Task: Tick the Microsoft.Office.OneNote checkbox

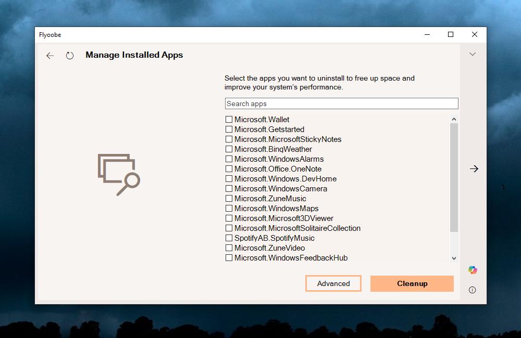Action: tap(229, 169)
